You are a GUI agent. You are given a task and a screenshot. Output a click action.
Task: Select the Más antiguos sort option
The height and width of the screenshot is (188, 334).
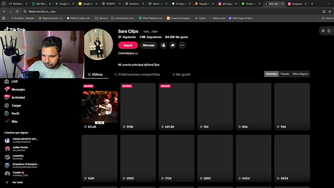[x=300, y=74]
